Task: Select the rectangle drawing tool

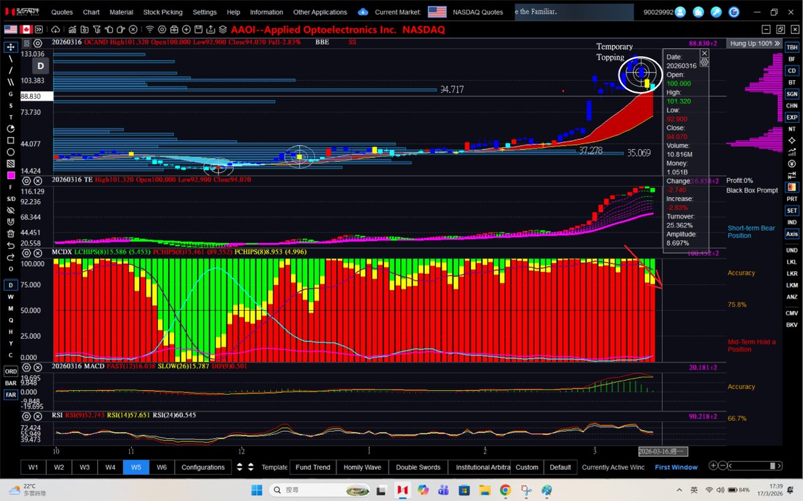Action: point(11,140)
